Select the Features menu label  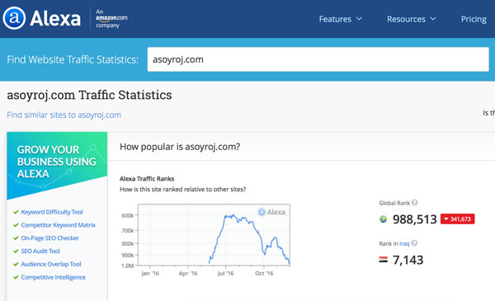pyautogui.click(x=335, y=19)
